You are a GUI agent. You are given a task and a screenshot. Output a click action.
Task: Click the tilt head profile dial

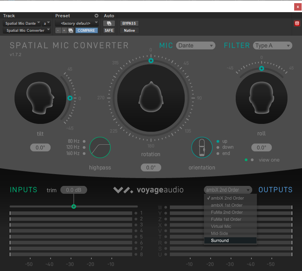[40, 98]
